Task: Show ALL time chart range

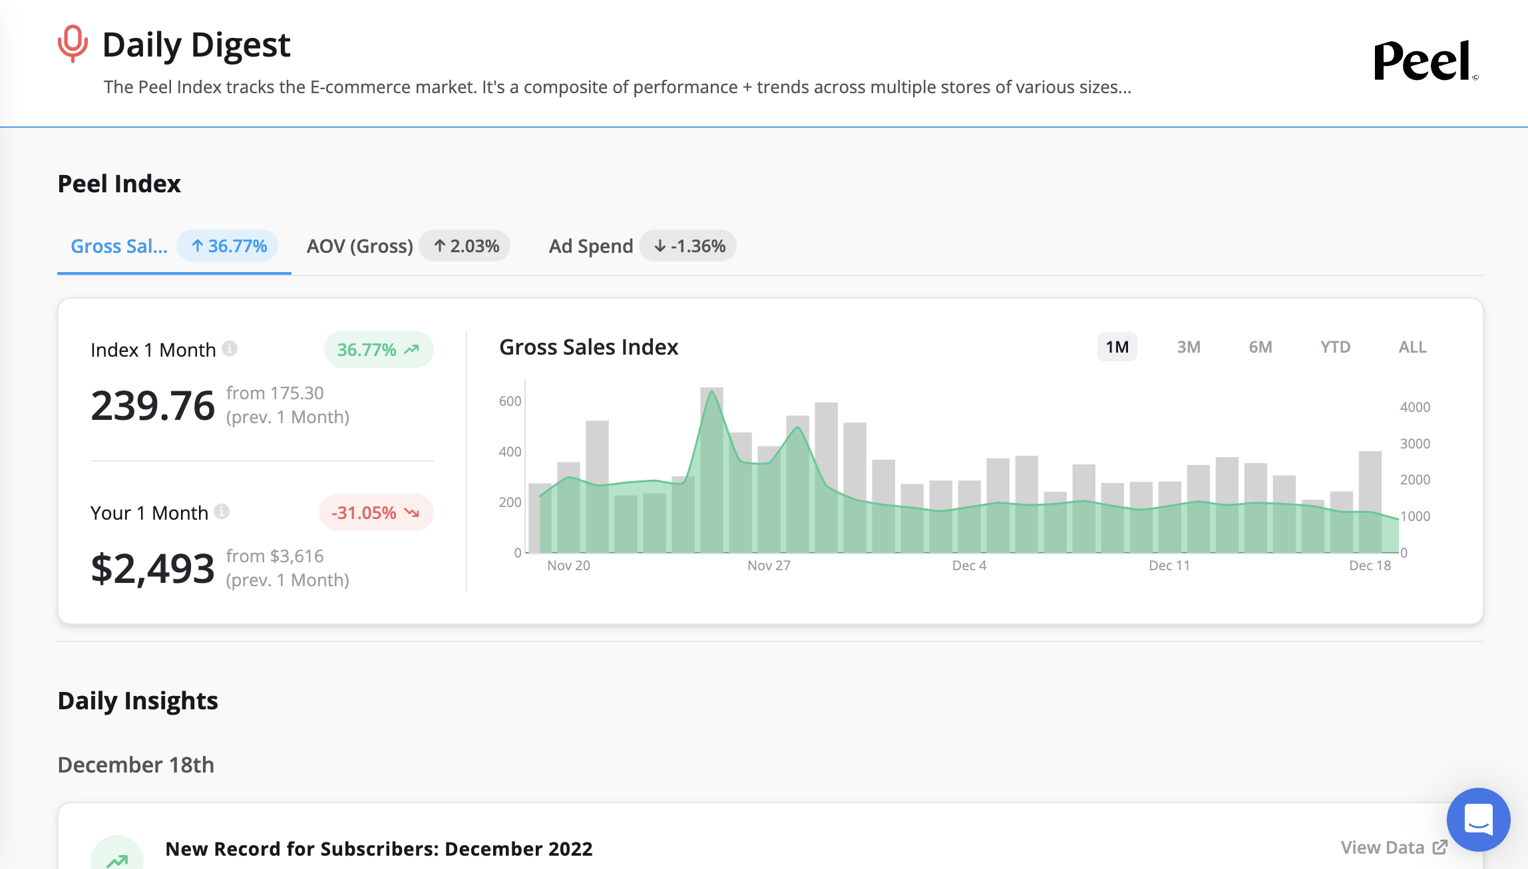Action: point(1412,347)
